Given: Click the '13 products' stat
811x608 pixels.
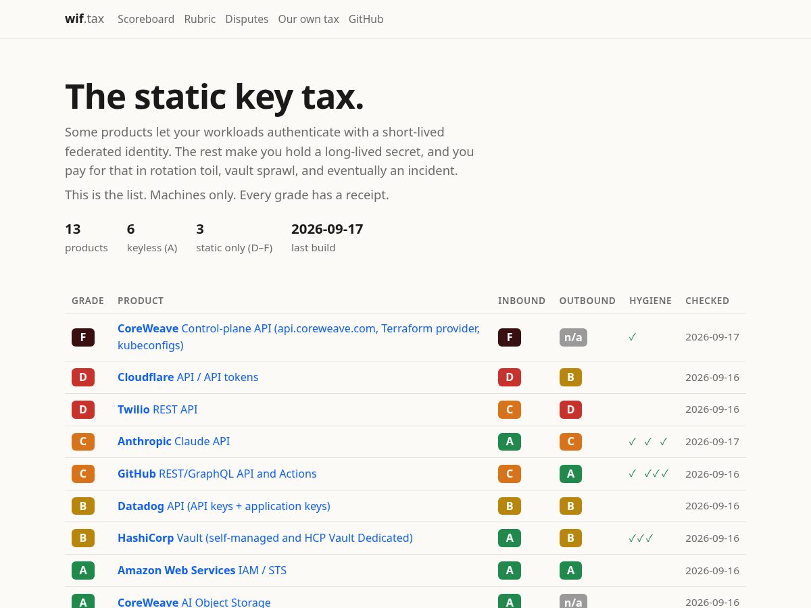Looking at the screenshot, I should click(x=87, y=238).
